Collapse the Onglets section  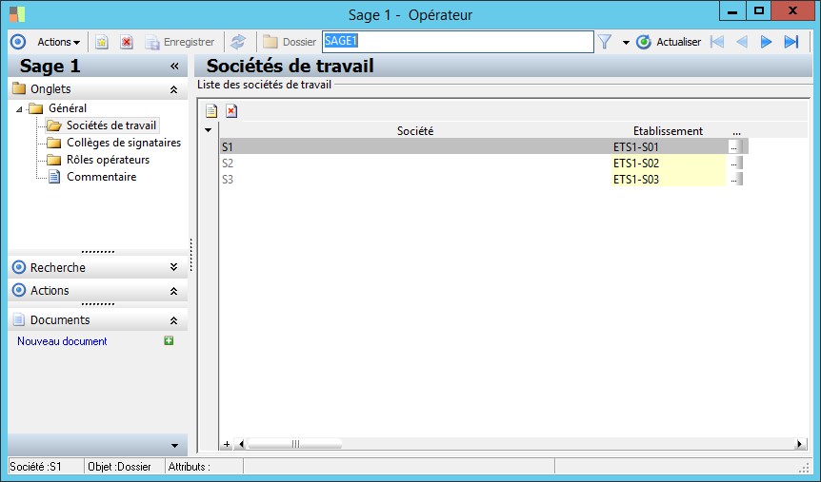[174, 89]
